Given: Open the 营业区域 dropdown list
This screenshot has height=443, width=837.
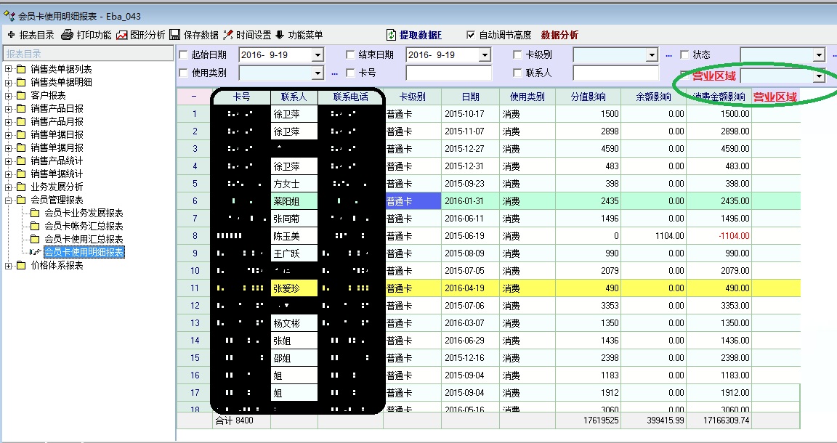Looking at the screenshot, I should point(819,76).
